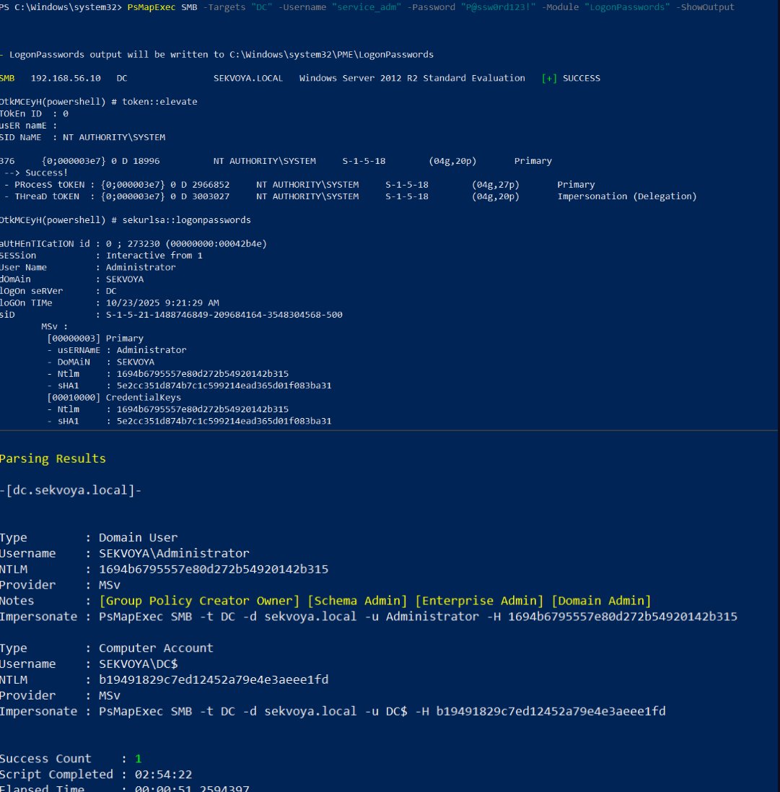Screen dimensions: 780x792
Task: Click NTLM row hash for SEKVOYA\Administrator
Action: point(214,569)
